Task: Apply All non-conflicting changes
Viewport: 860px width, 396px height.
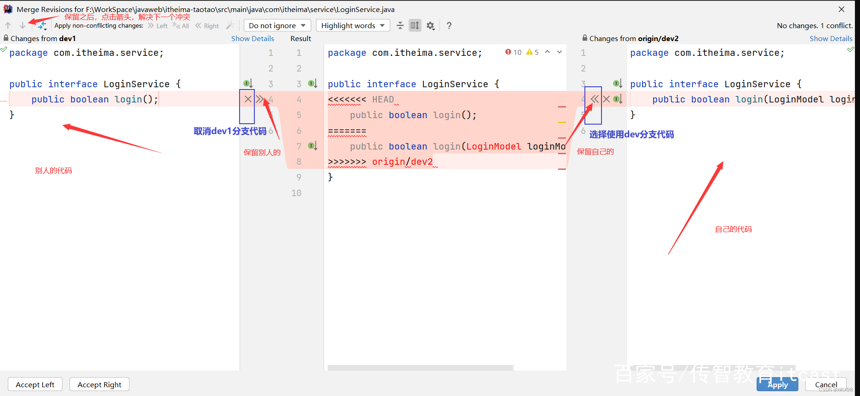Action: point(181,26)
